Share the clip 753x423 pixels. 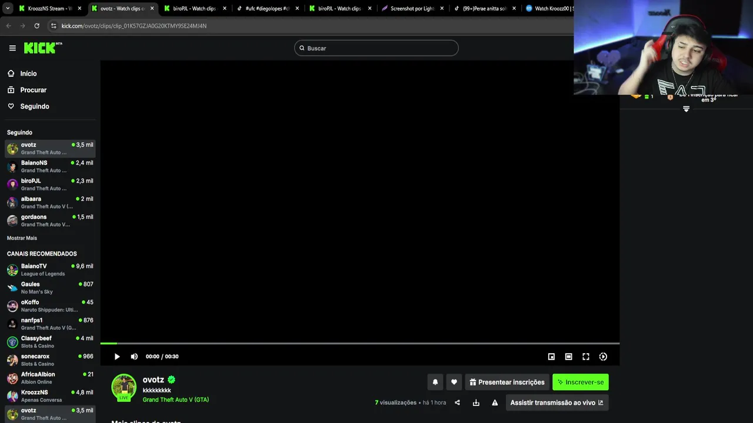click(x=458, y=402)
